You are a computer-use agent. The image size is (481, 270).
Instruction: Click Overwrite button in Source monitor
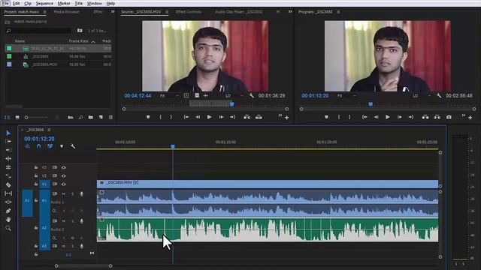[x=259, y=117]
